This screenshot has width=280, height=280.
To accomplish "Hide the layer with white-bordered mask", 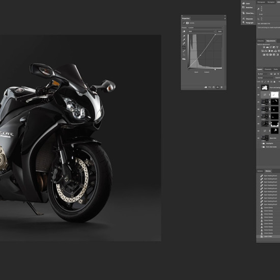I will tap(259, 124).
